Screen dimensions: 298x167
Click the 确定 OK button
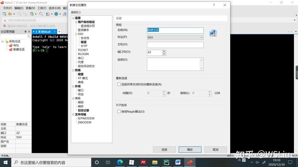(x=190, y=150)
